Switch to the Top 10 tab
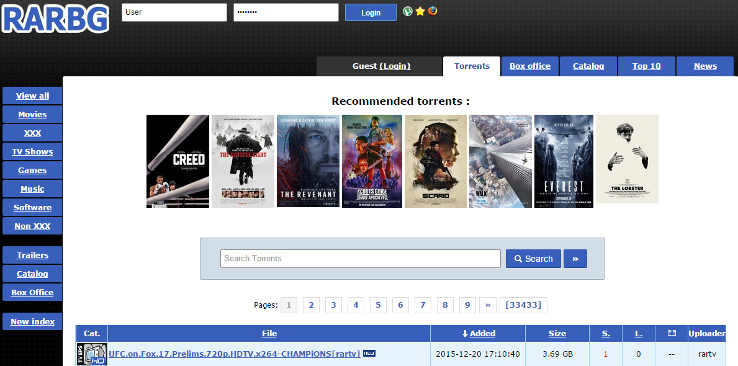Viewport: 738px width, 366px height. click(x=647, y=66)
